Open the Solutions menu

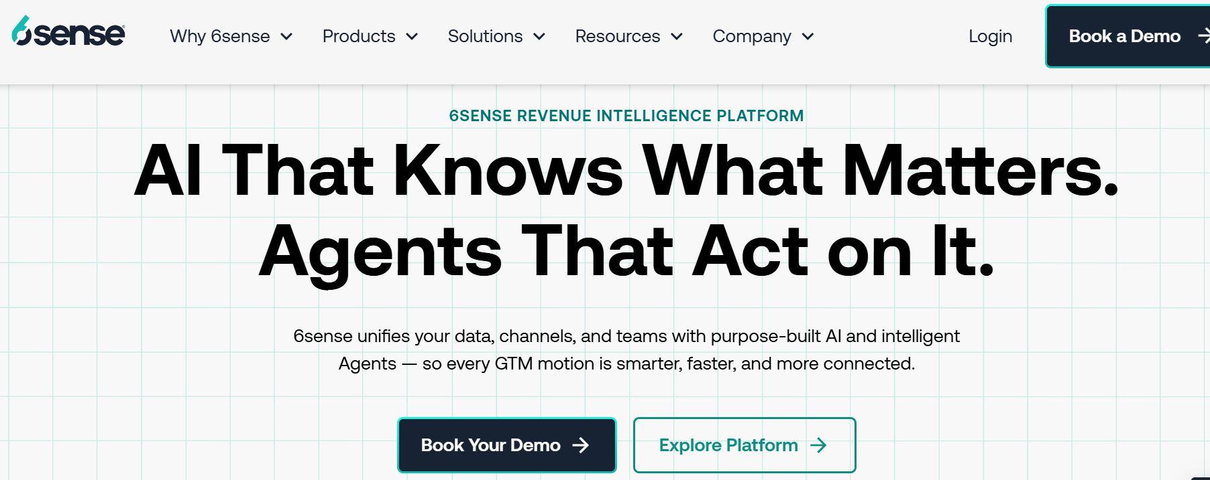(x=485, y=36)
